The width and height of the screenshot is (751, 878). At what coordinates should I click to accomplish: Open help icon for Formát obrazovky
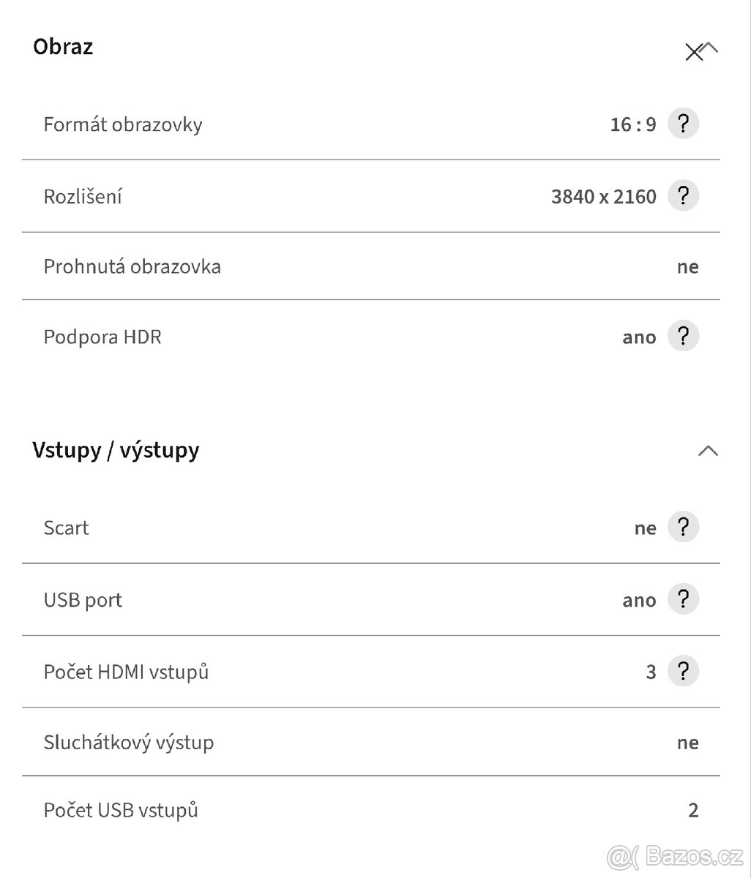683,124
